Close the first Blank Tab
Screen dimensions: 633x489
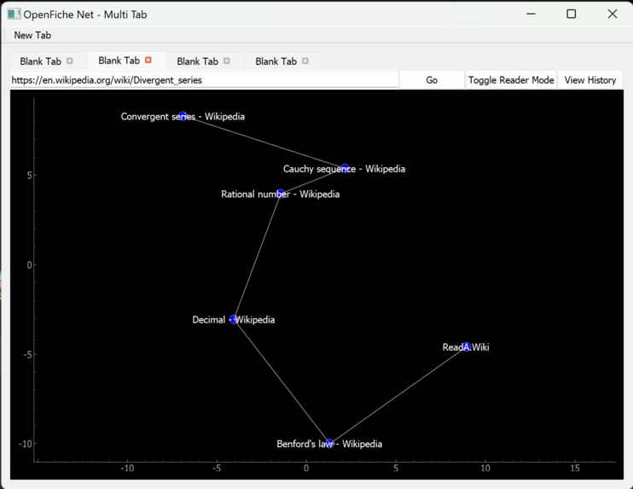[x=69, y=61]
